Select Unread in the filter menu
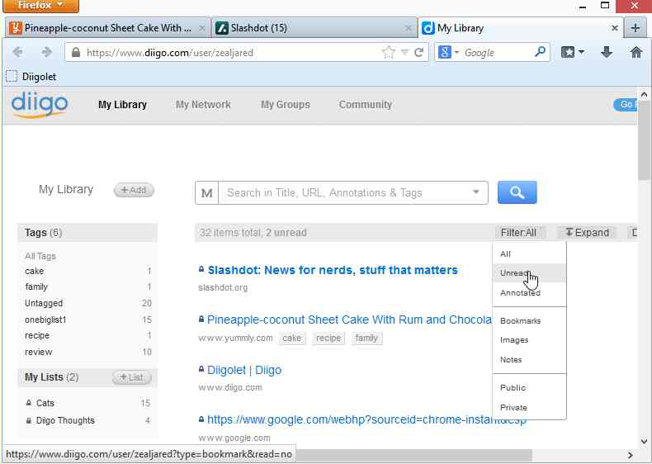 529,273
